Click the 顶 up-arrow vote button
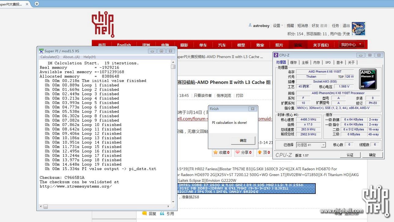This screenshot has height=222, width=394. click(264, 152)
